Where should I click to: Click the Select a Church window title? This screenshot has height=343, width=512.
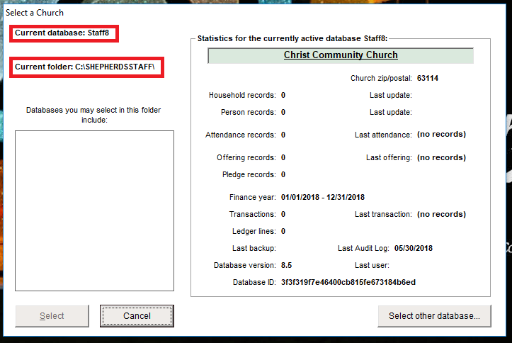click(x=35, y=13)
